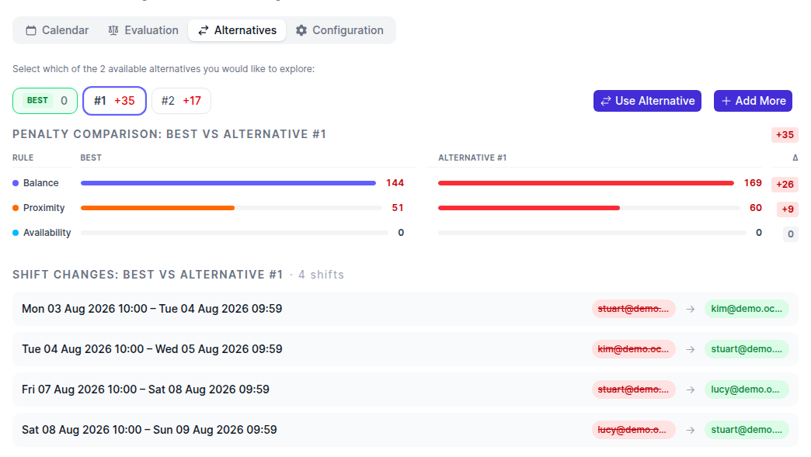This screenshot has width=811, height=457.
Task: Click the Fri 07 Aug 2026 shift row
Action: [405, 389]
